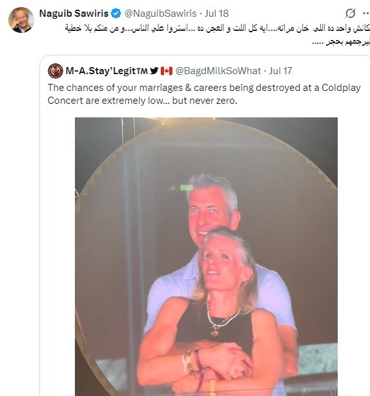Click the blue verified badge
The image size is (370, 396).
pos(116,14)
